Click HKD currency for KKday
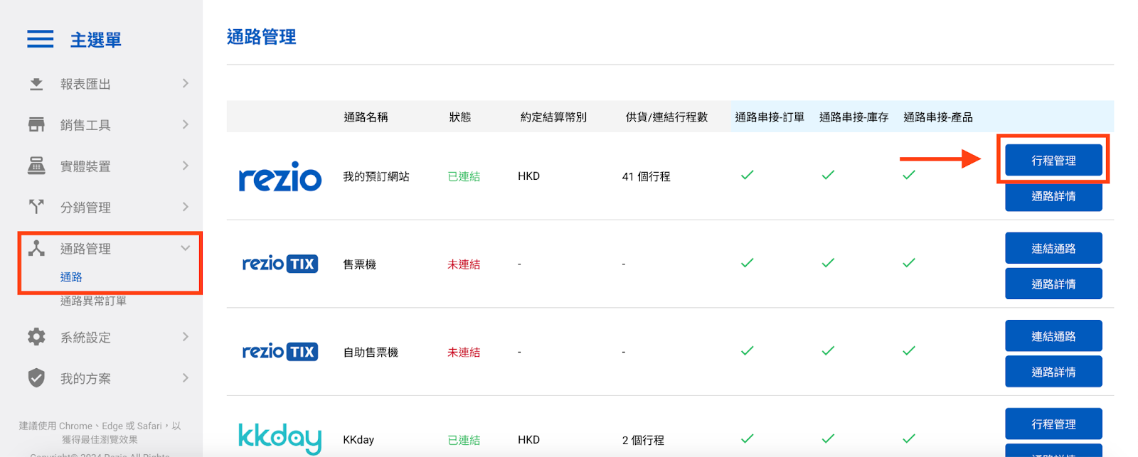Viewport: 1138px width, 457px height. (528, 440)
